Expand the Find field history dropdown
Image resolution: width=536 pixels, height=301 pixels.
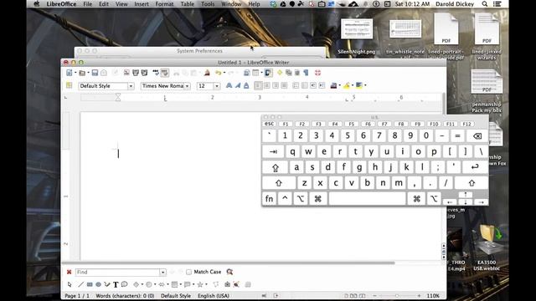click(162, 272)
